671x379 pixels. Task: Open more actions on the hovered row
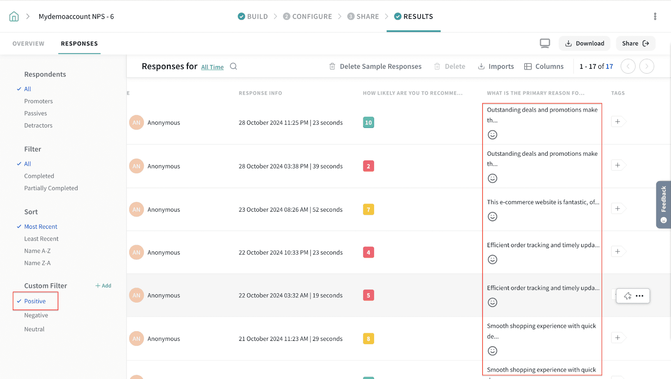point(640,296)
